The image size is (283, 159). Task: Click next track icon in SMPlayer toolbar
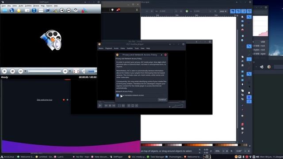69,11
